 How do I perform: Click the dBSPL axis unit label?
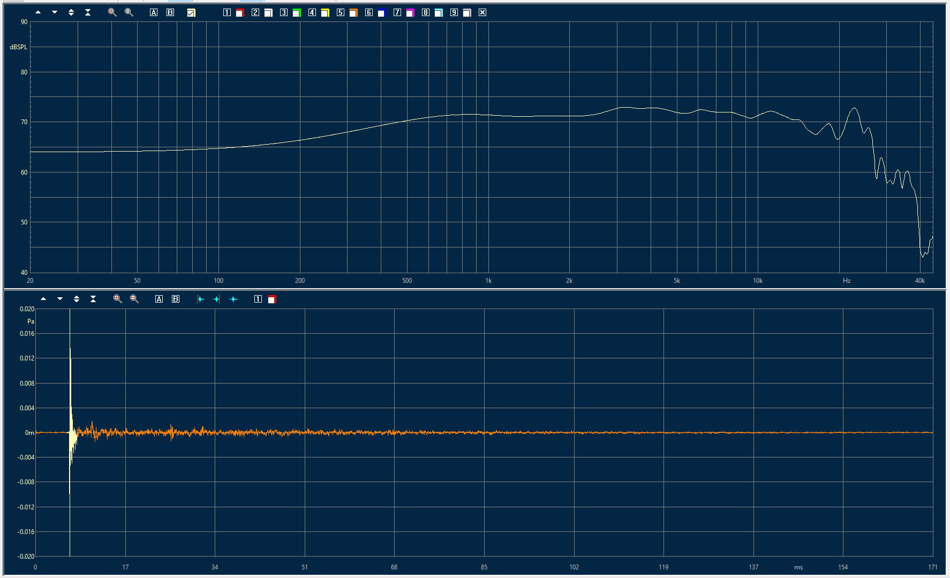18,47
